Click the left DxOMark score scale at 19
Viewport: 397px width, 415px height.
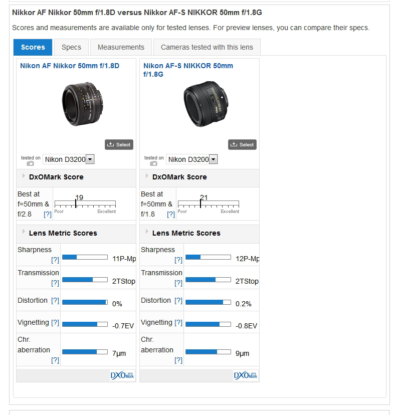[76, 203]
